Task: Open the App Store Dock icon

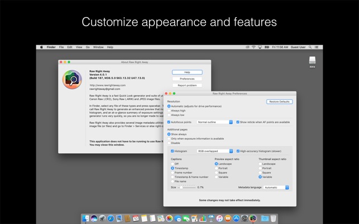Action: 236,218
